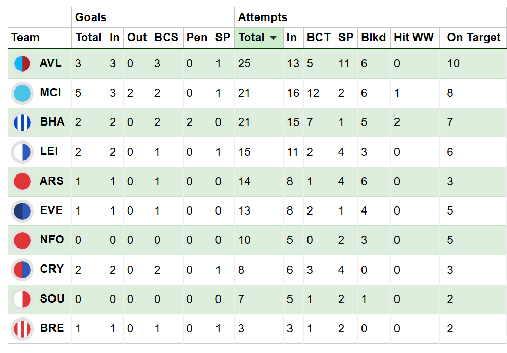Click the Arsenal (ARS) red badge
This screenshot has width=507, height=353.
22,181
